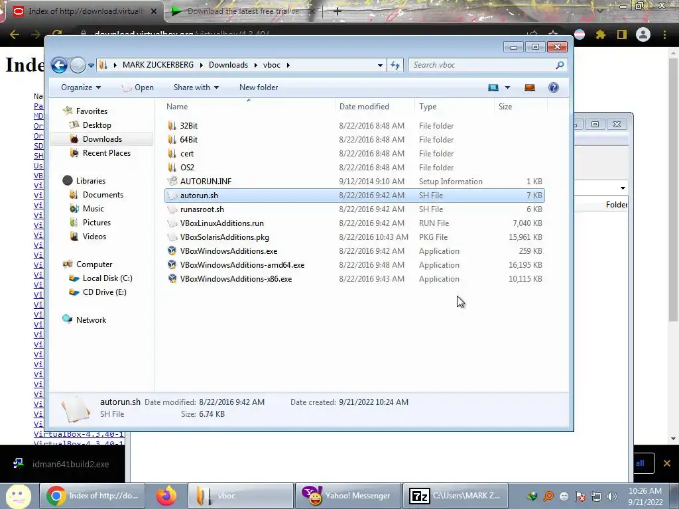Open Chrome three-dot menu

click(664, 34)
